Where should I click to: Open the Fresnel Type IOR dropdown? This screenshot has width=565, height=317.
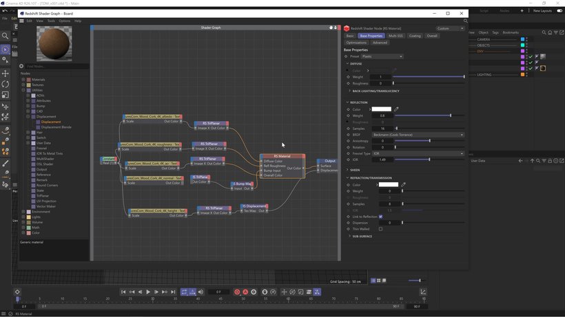pyautogui.click(x=418, y=153)
